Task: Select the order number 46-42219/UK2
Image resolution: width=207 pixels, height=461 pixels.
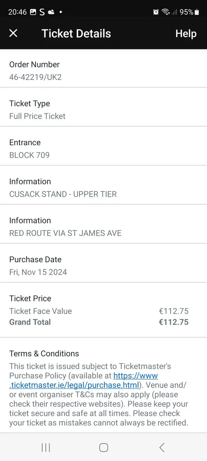Action: [35, 77]
